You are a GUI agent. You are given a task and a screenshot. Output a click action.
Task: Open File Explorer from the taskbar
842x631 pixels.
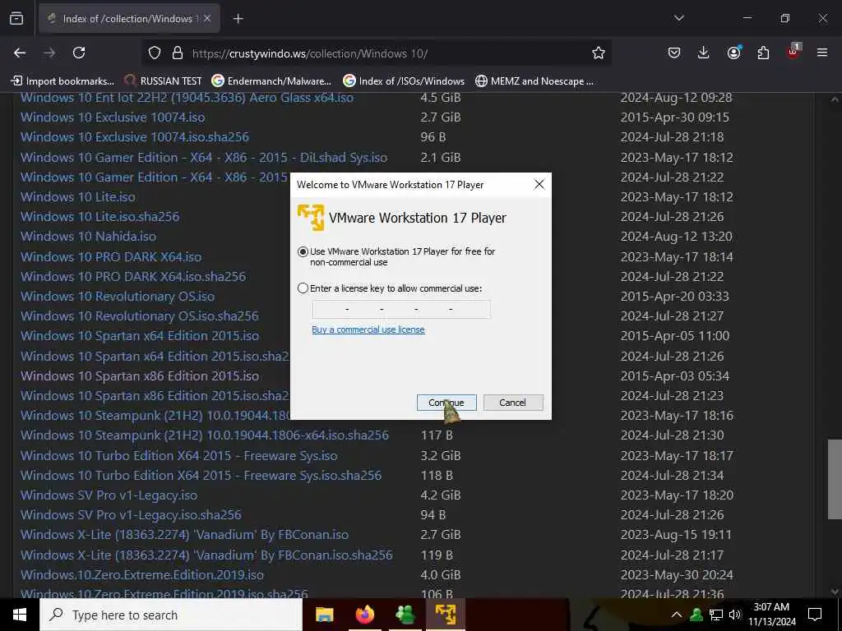(324, 615)
